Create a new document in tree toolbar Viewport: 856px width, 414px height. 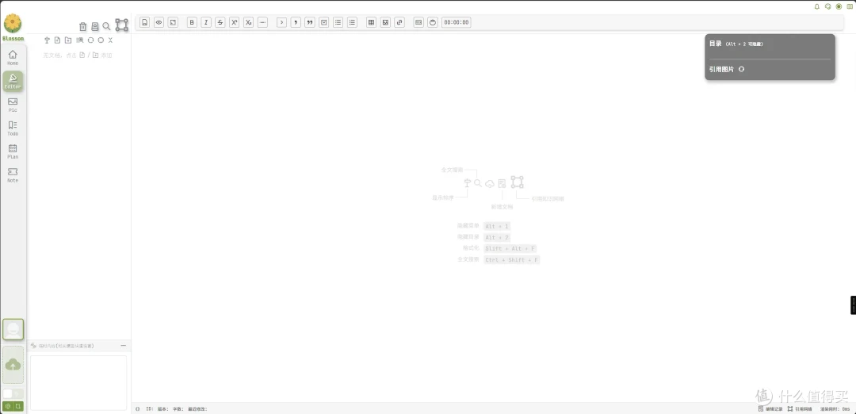[x=57, y=40]
